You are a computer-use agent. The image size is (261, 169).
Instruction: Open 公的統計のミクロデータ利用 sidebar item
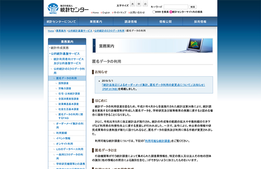69,71
